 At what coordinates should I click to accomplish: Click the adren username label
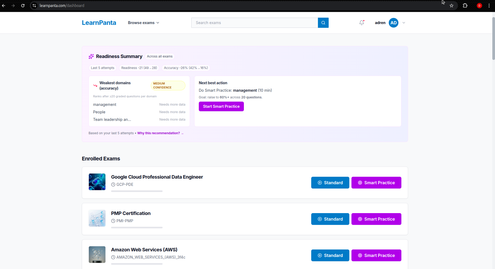[380, 23]
